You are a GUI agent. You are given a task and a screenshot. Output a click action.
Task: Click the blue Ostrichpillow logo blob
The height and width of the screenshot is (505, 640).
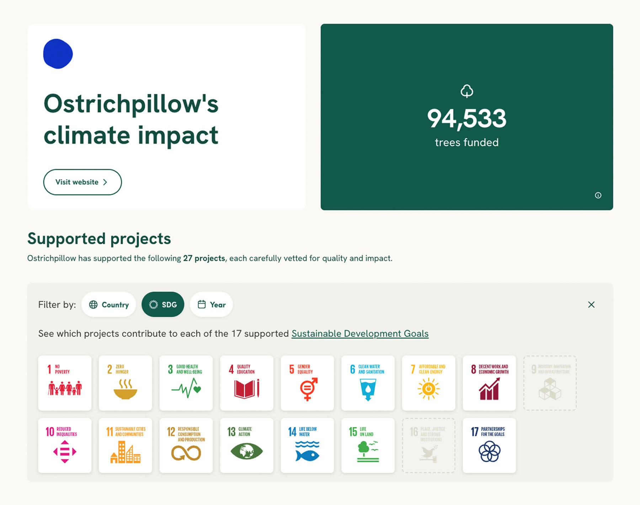point(58,54)
